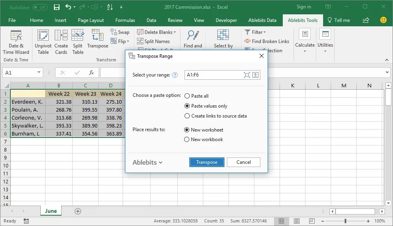
Task: Switch to Normal view in status bar
Action: pyautogui.click(x=282, y=221)
